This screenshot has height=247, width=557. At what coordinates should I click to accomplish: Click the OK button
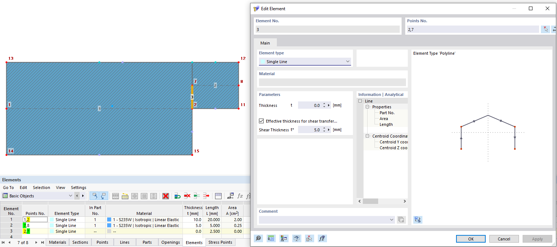(471, 239)
